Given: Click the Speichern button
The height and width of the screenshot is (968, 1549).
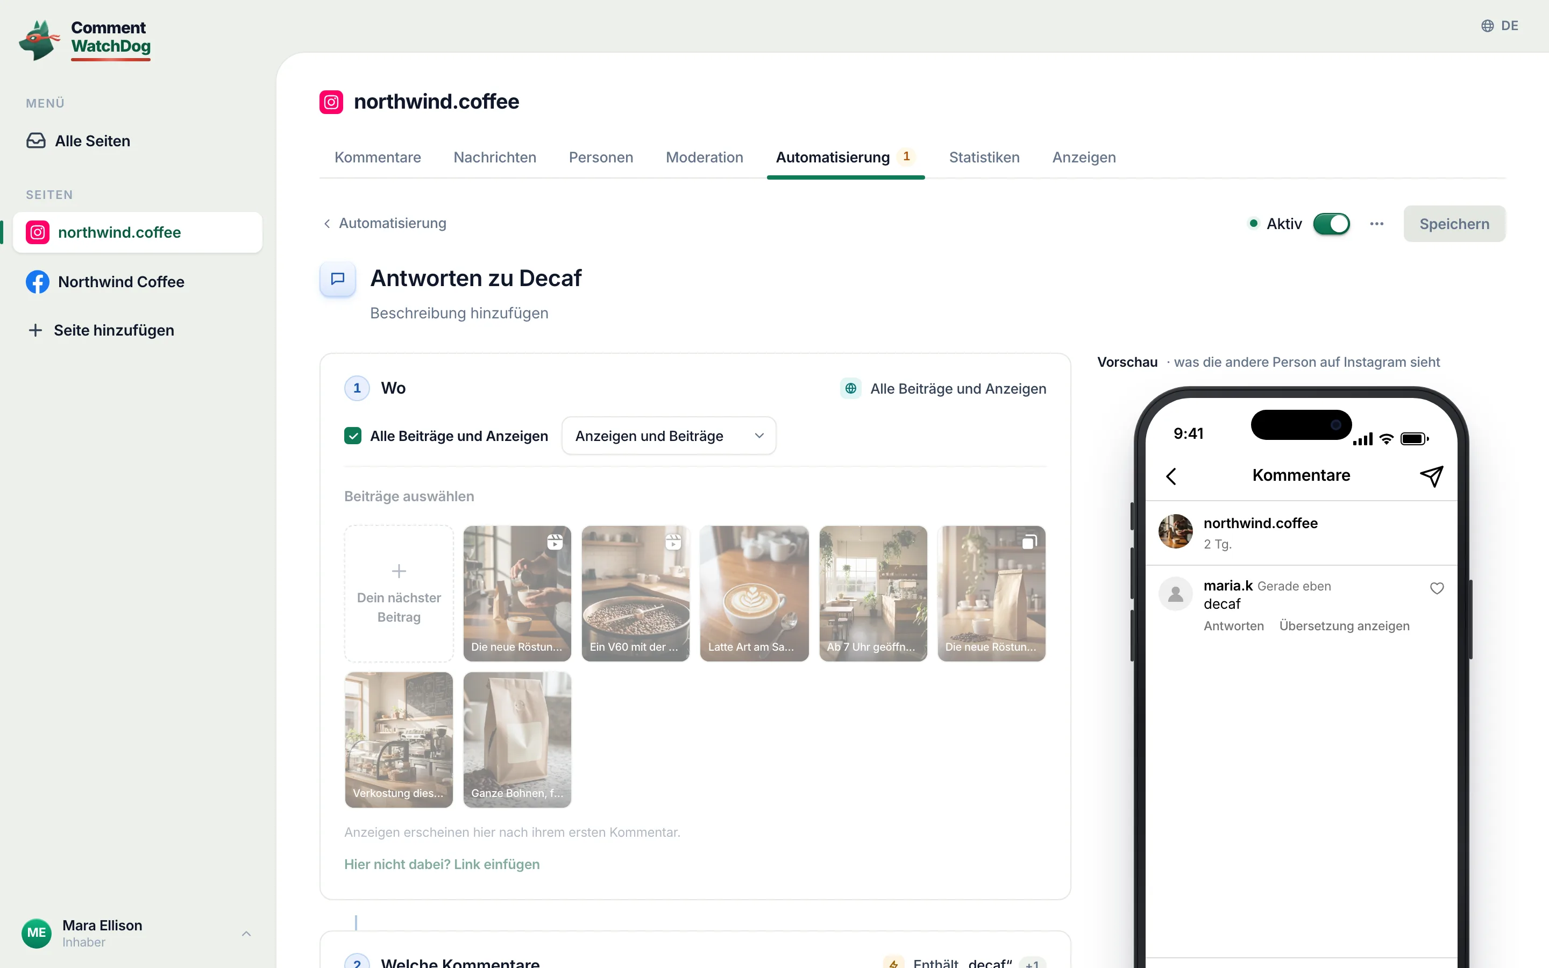Looking at the screenshot, I should coord(1454,224).
